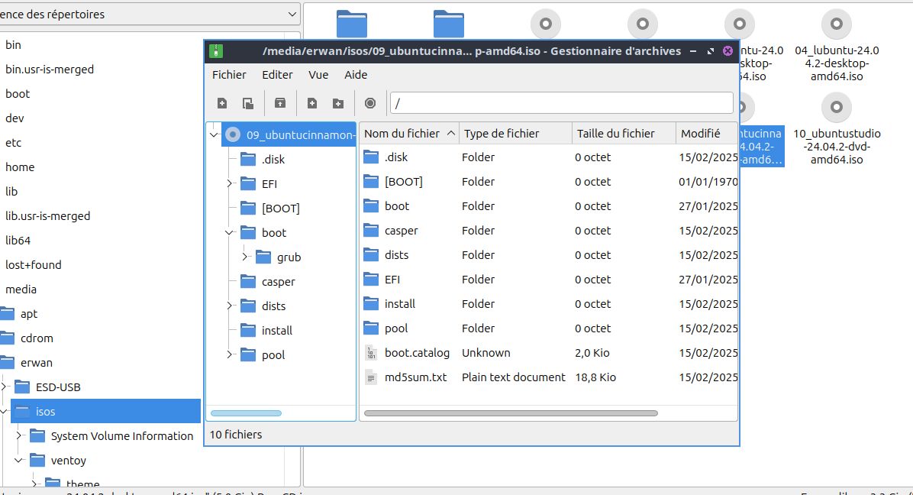Add a folder to the archive via toolbar
913x495 pixels.
pos(338,103)
